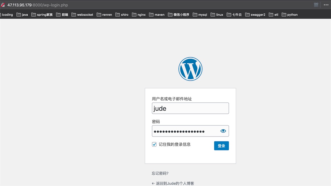The image size is (331, 186).
Task: Click the WordPress logo
Action: 190,69
